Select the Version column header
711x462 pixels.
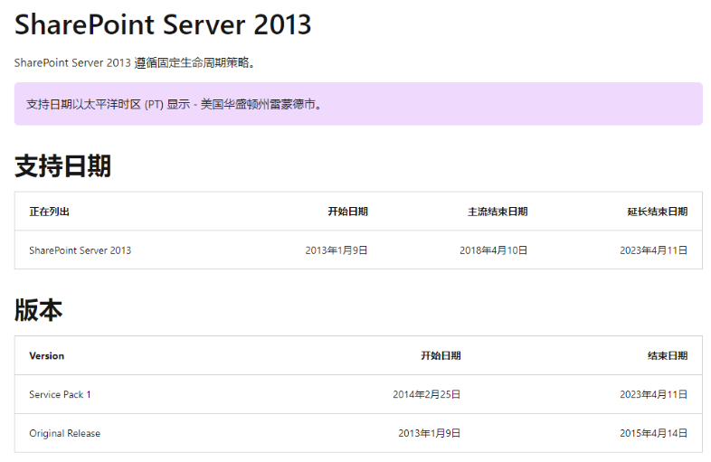click(47, 356)
